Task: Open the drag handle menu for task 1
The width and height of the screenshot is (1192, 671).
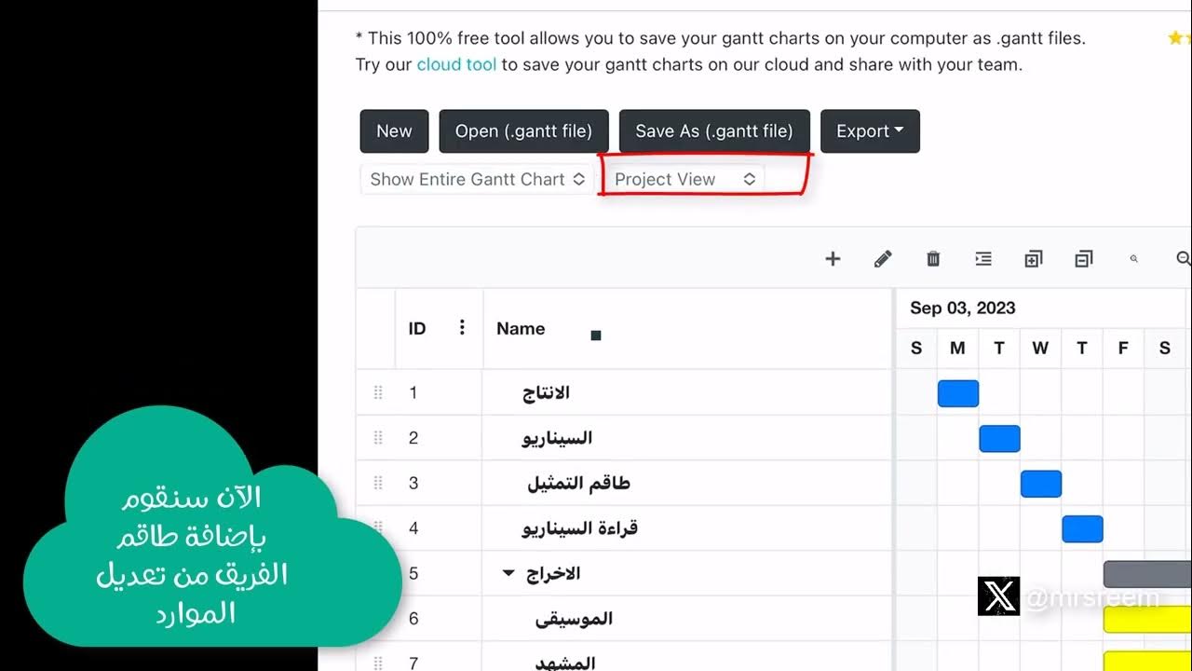Action: 377,392
